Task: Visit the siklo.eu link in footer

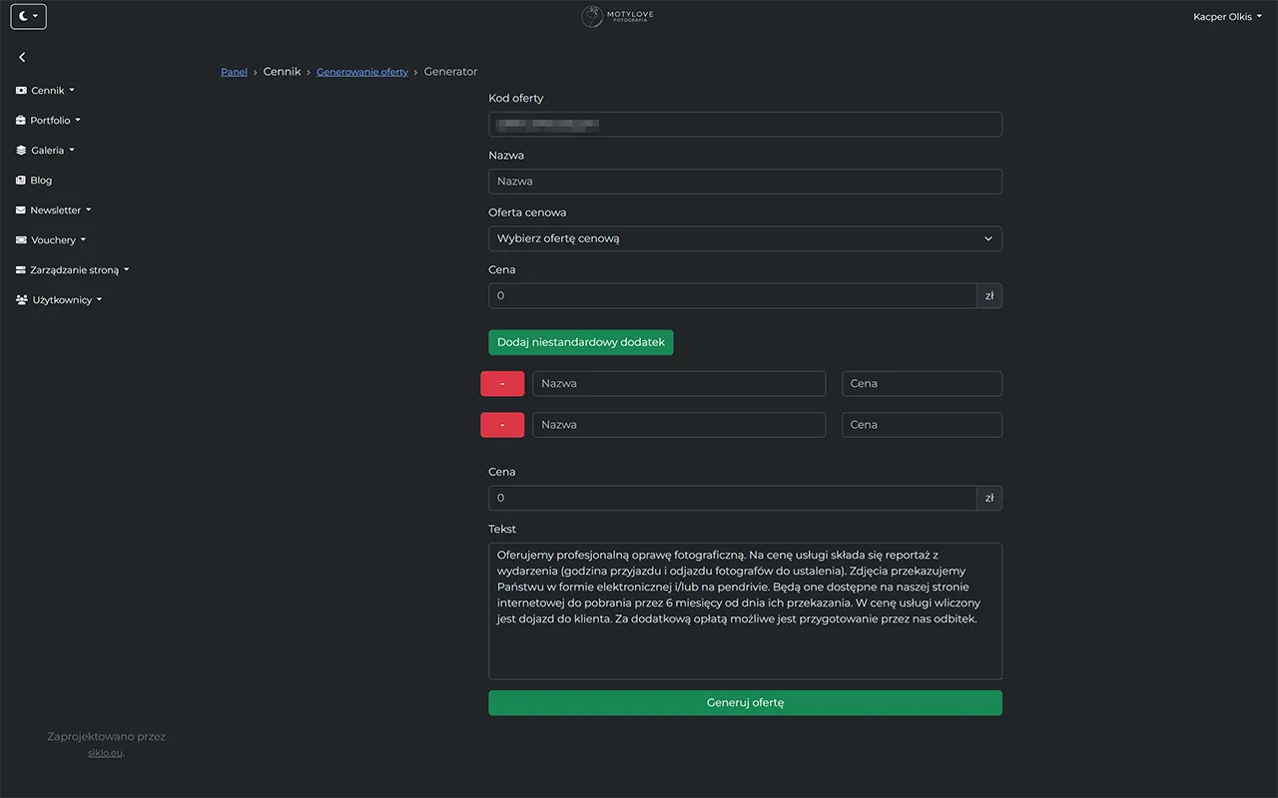Action: tap(105, 752)
